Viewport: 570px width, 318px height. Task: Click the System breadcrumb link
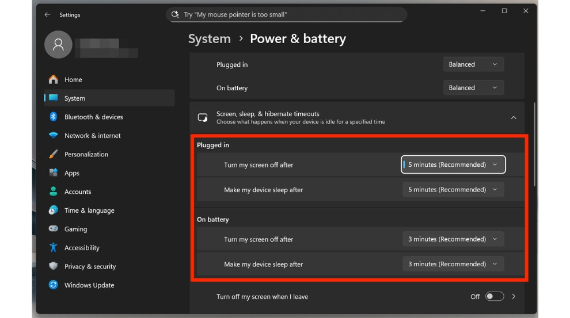click(x=209, y=39)
